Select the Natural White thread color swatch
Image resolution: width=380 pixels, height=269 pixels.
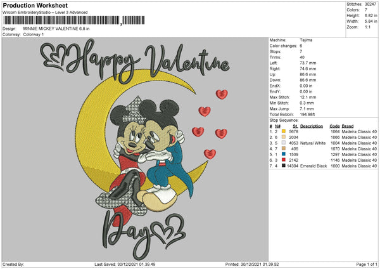pyautogui.click(x=284, y=143)
